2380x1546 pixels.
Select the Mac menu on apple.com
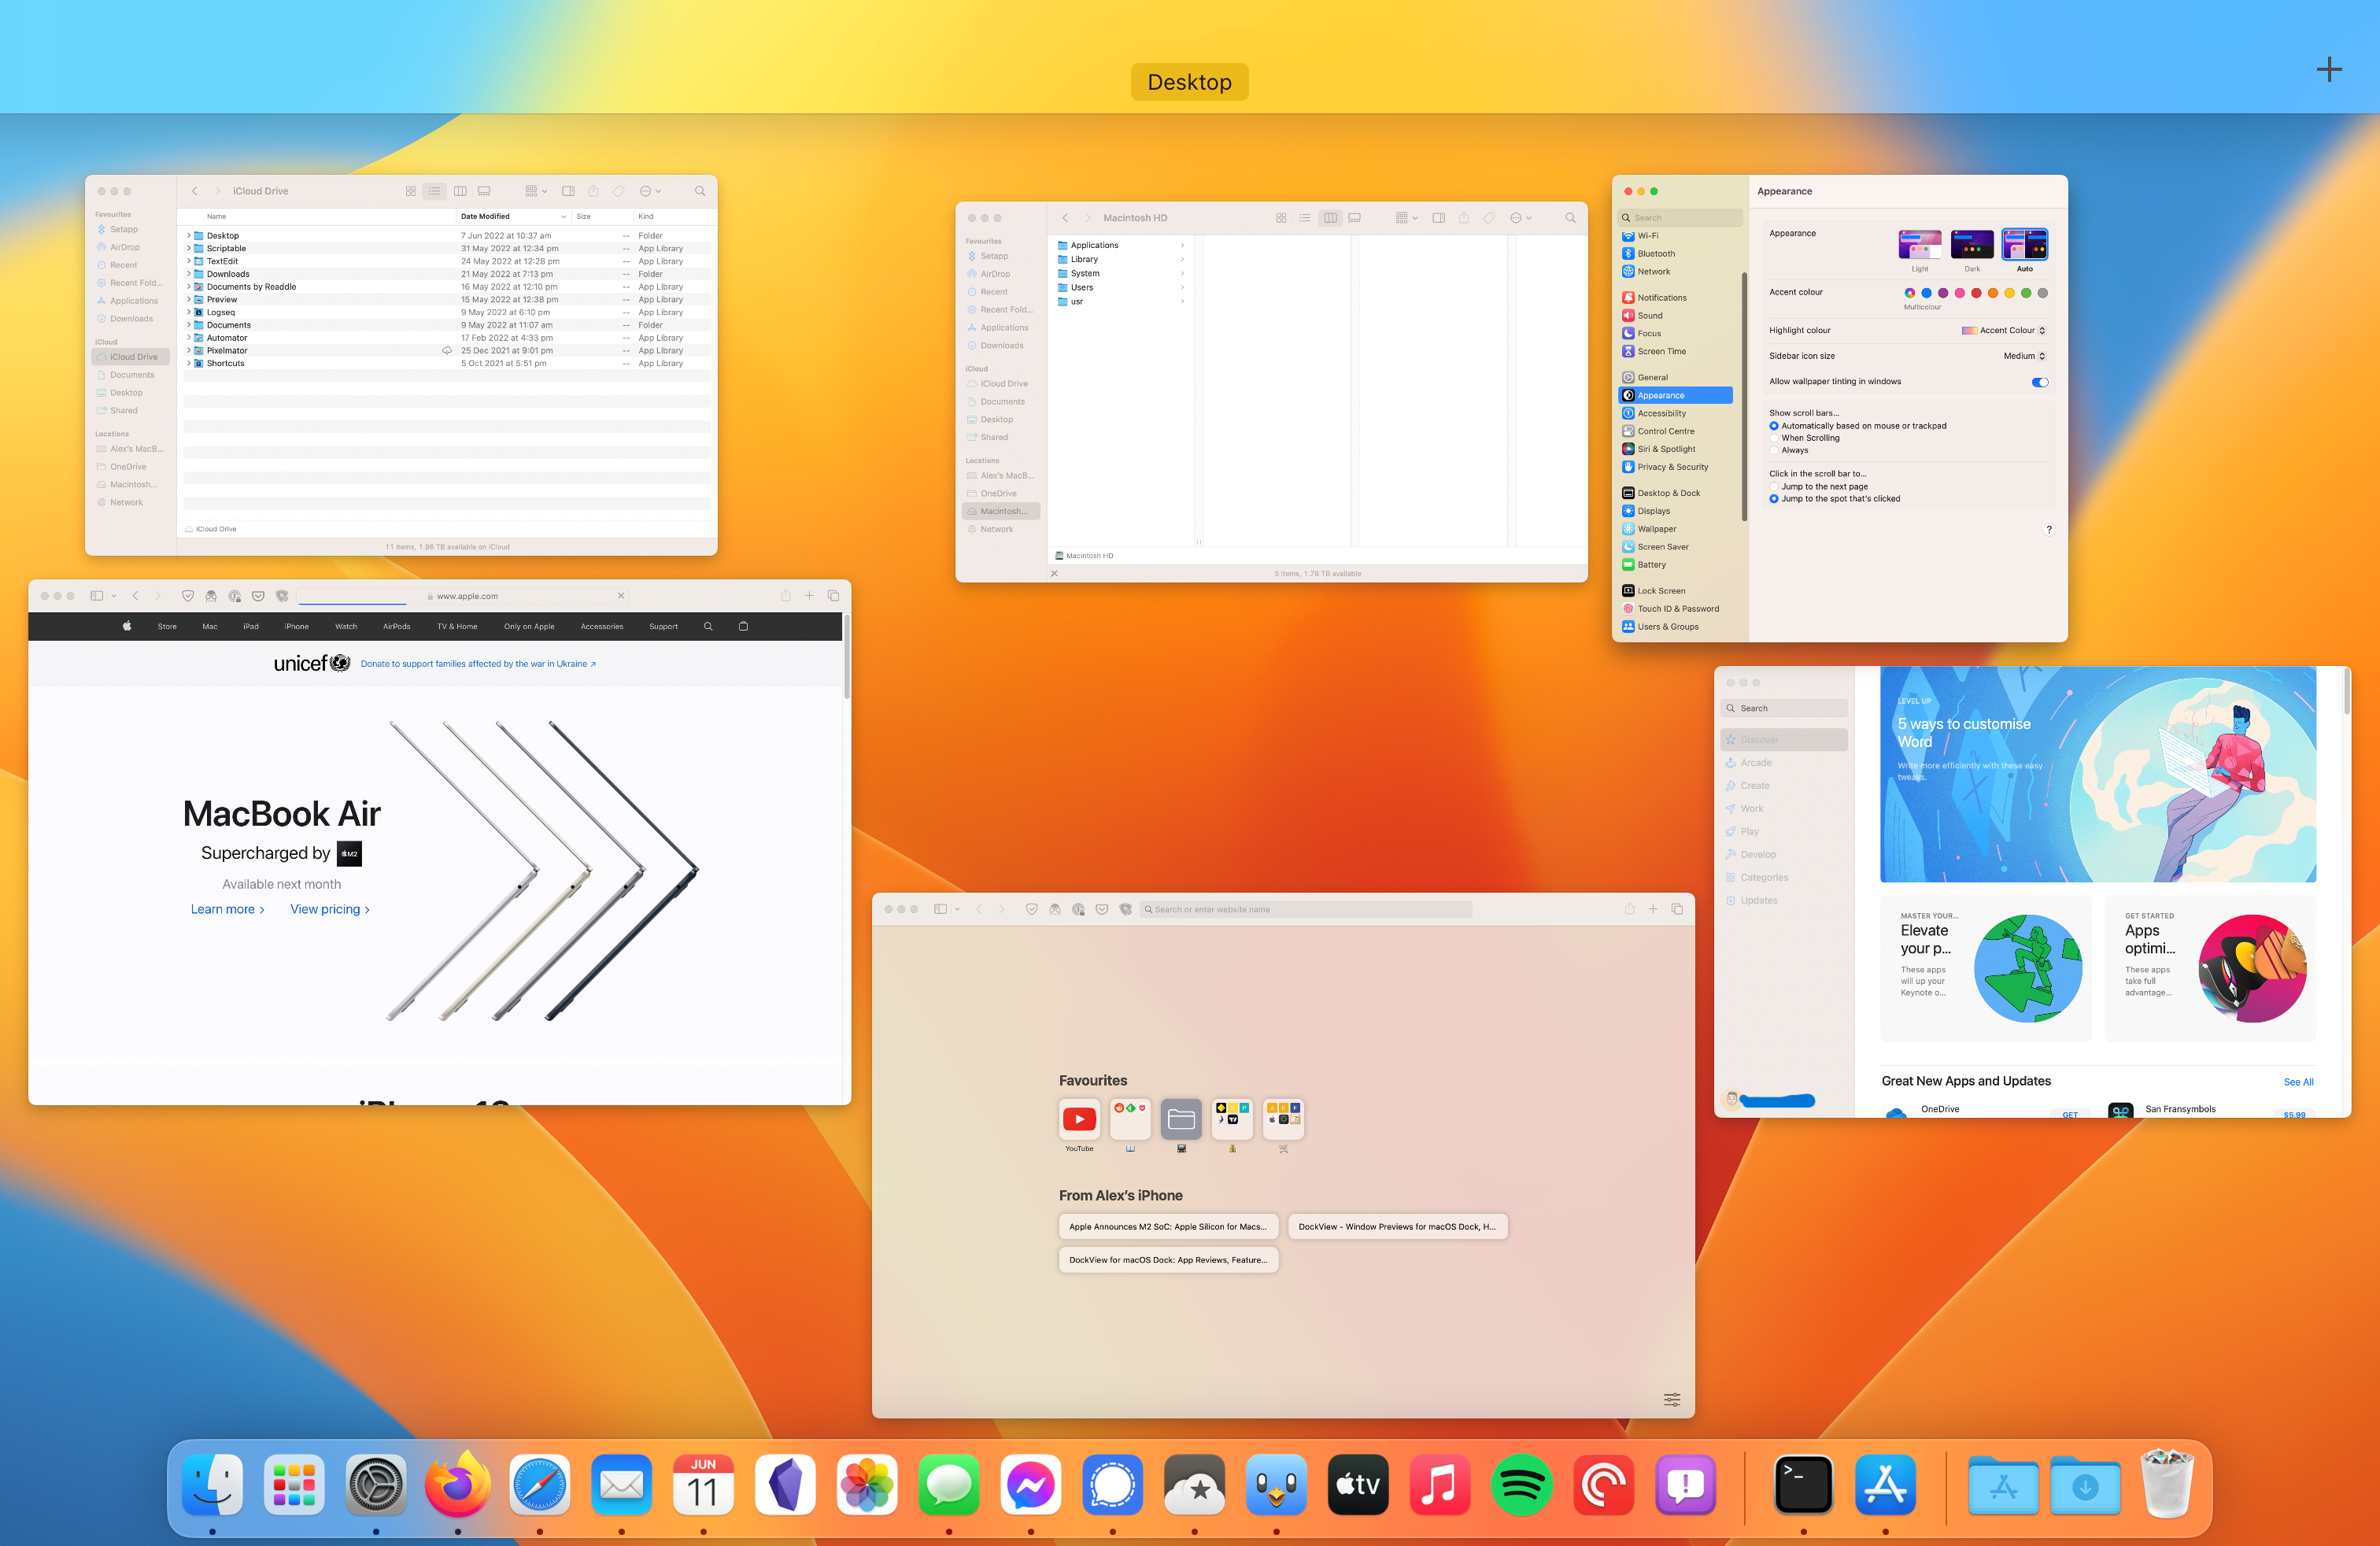click(x=209, y=626)
